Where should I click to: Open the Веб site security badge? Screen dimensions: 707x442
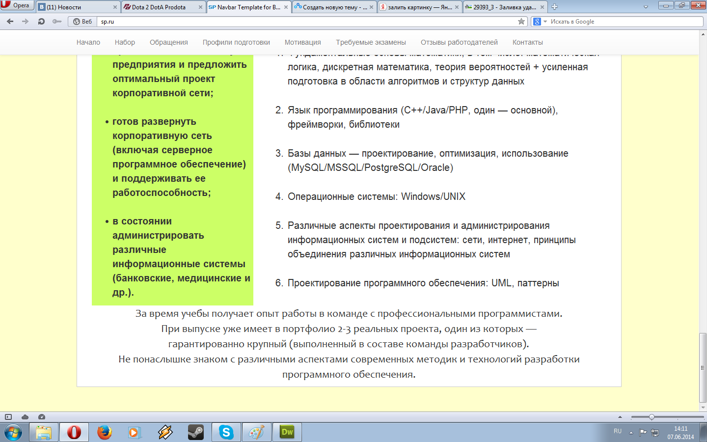click(x=82, y=22)
